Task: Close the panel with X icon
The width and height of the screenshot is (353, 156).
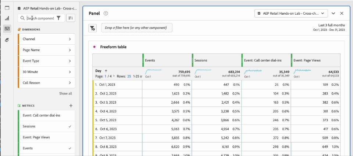Action: [x=342, y=13]
